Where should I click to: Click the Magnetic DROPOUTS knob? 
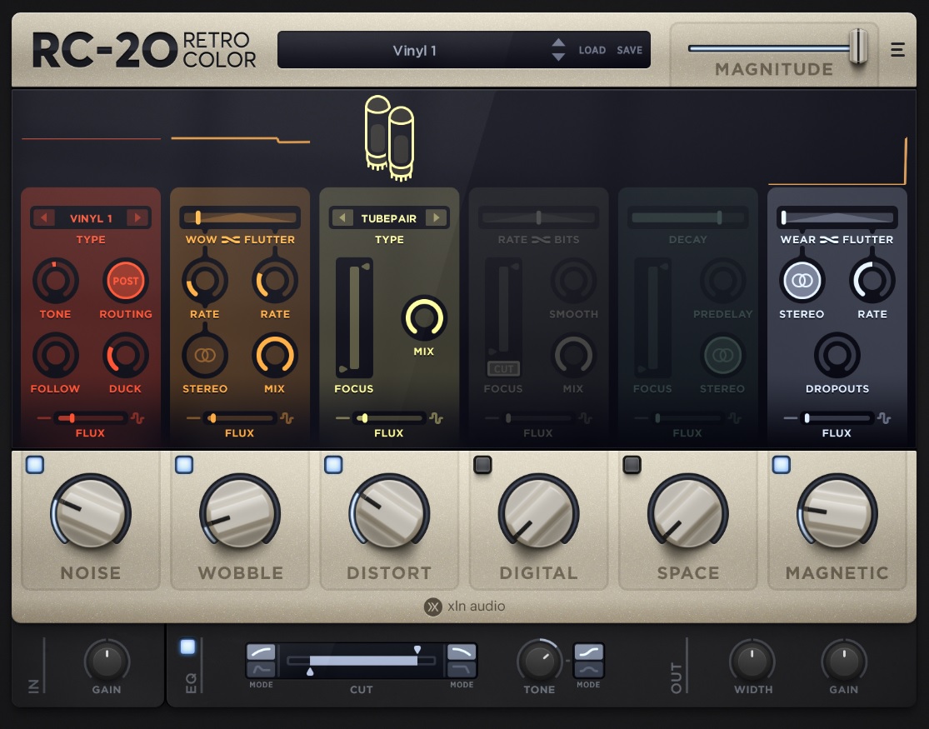837,356
